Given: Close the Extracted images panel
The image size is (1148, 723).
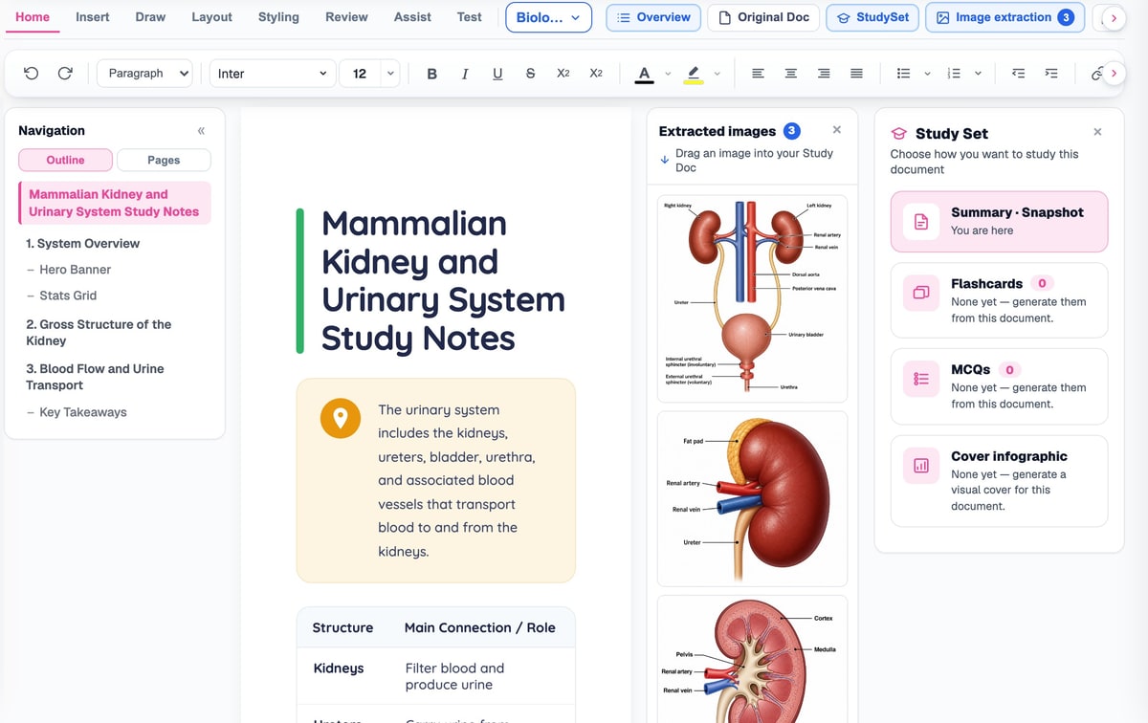Looking at the screenshot, I should click(x=837, y=130).
